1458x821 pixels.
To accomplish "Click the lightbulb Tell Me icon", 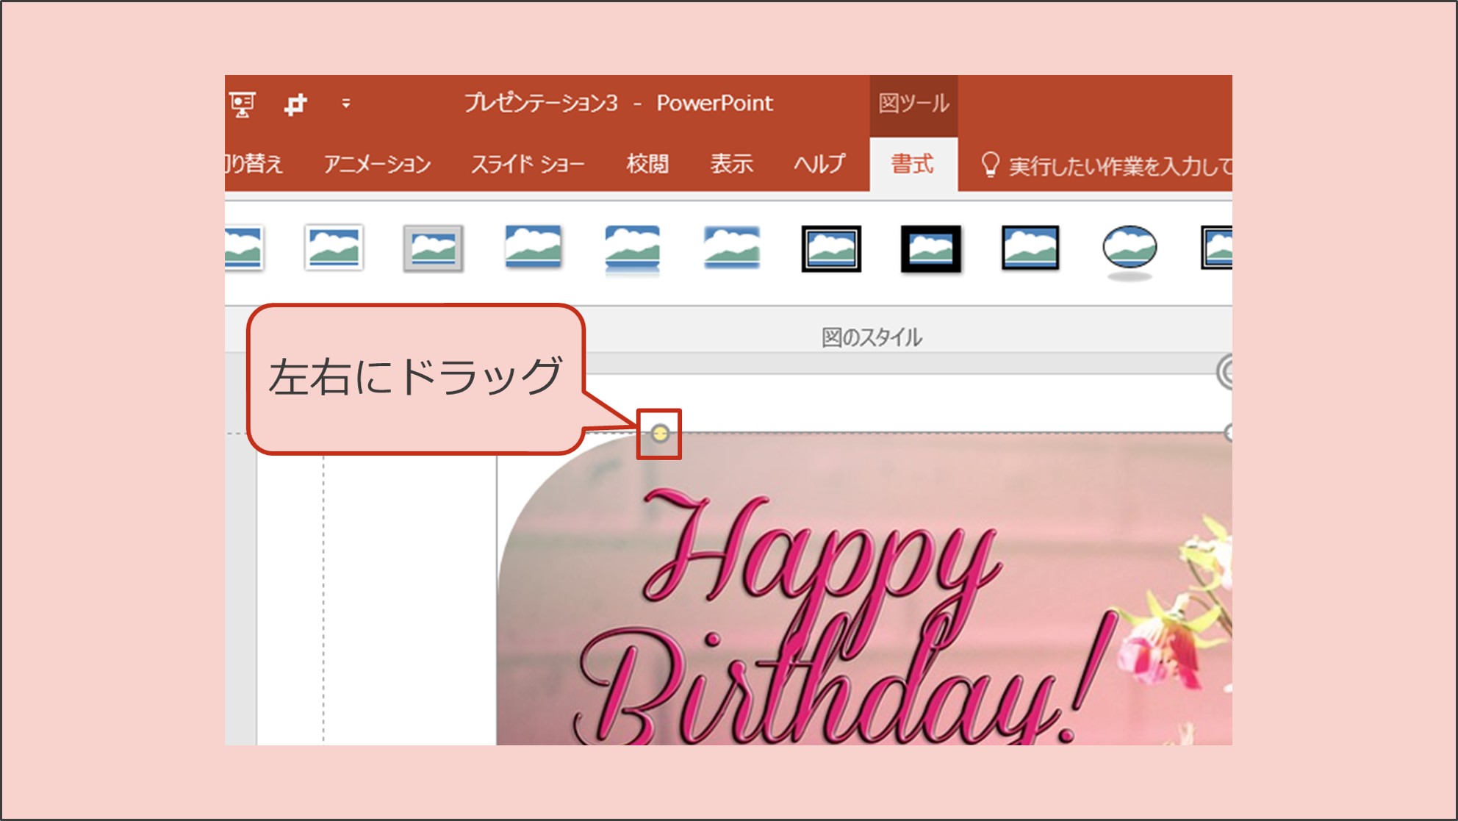I will pos(990,165).
